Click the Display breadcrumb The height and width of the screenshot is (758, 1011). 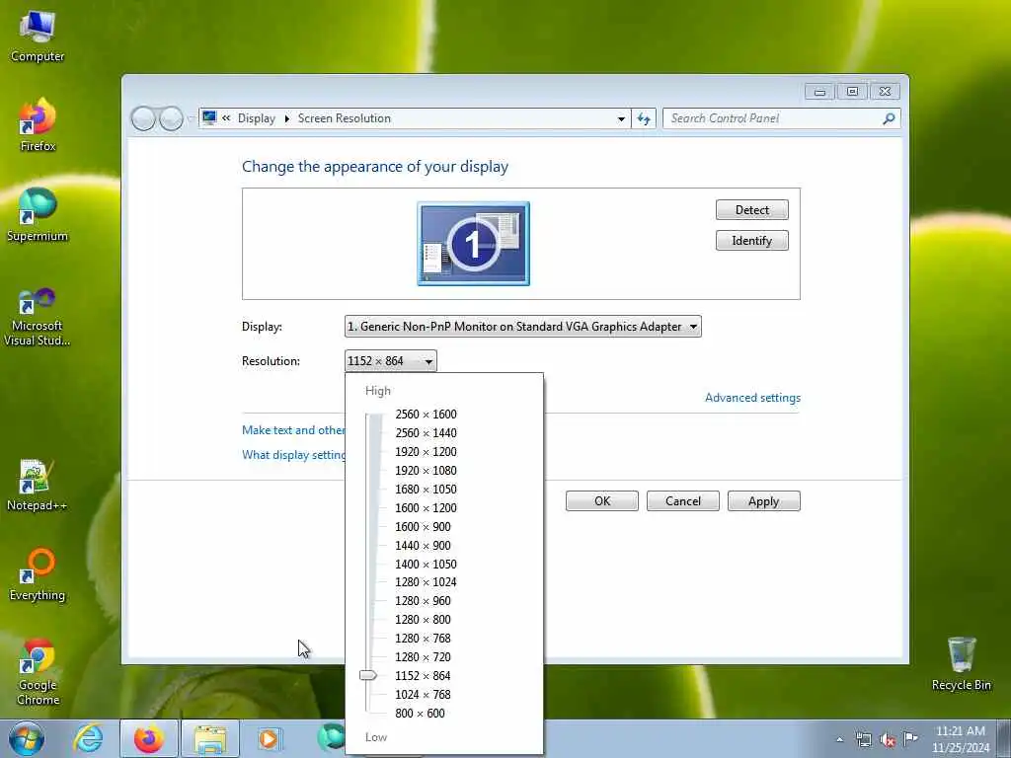[x=256, y=118]
